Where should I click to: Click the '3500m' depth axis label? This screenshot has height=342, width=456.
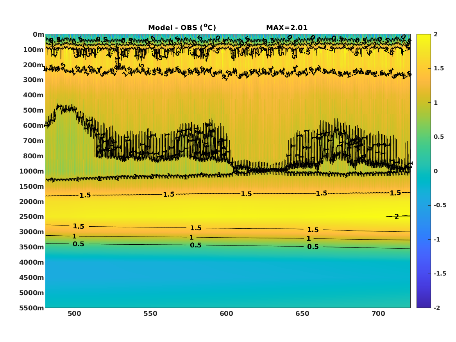[32, 247]
